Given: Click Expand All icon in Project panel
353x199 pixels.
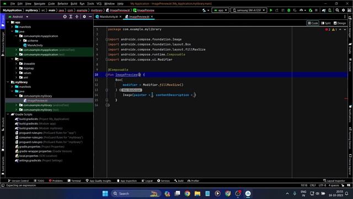Looking at the screenshot, I should (71, 17).
